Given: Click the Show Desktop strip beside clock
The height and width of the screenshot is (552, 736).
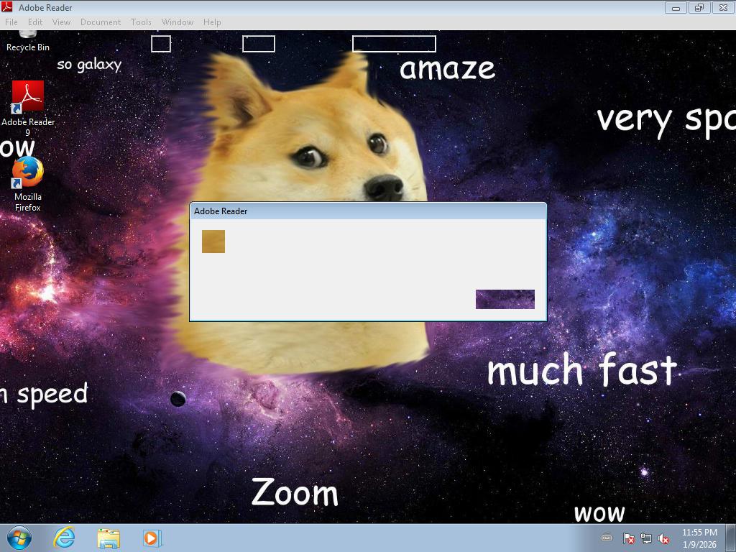Looking at the screenshot, I should tap(731, 538).
